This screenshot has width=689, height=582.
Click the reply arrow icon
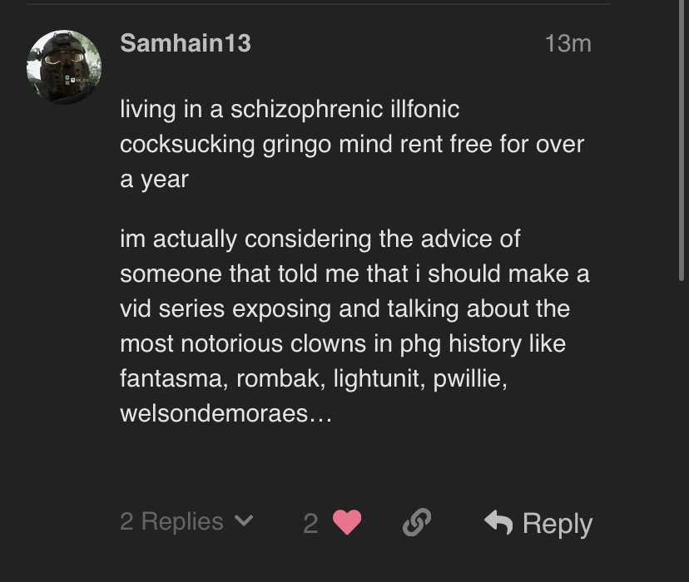pyautogui.click(x=498, y=522)
